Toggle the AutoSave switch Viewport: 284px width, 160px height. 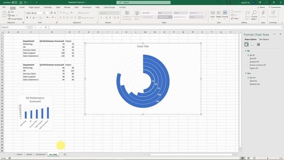[15, 3]
